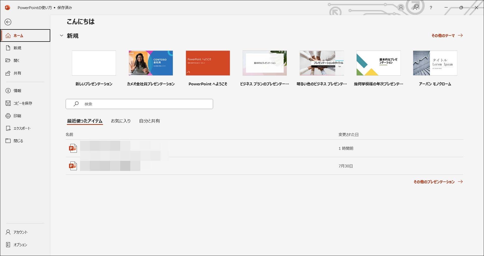Switch to the 自分と共有 tab
This screenshot has height=256, width=484.
point(149,121)
